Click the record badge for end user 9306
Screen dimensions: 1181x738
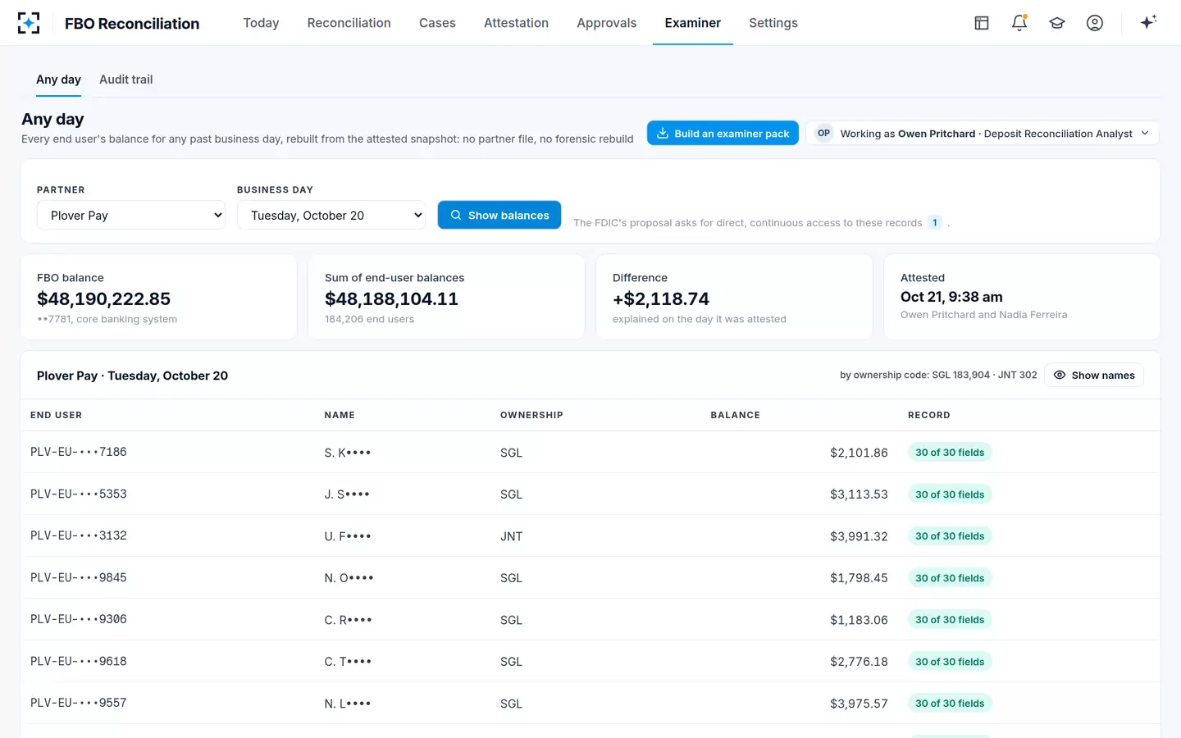950,620
